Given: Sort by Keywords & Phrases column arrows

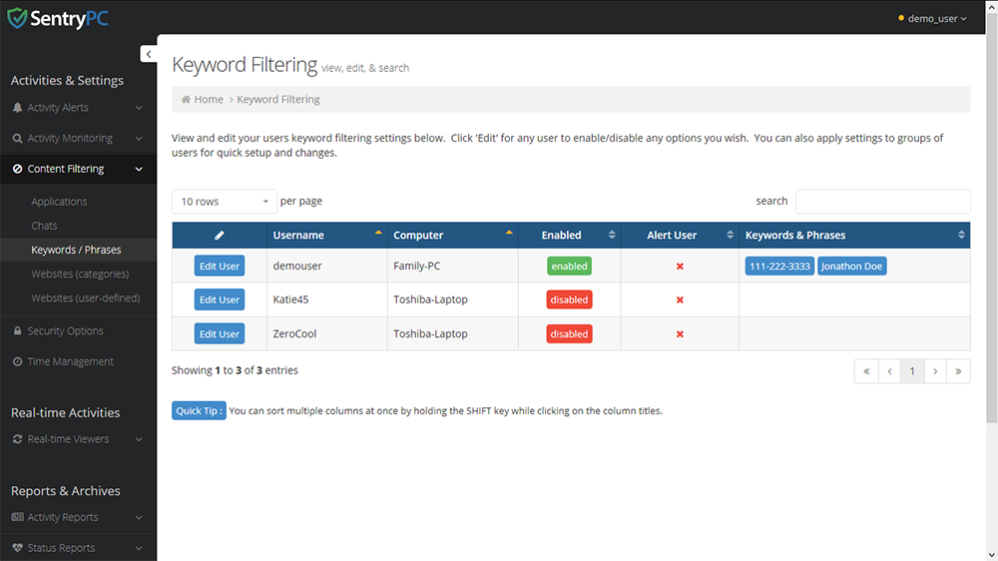Looking at the screenshot, I should (961, 235).
